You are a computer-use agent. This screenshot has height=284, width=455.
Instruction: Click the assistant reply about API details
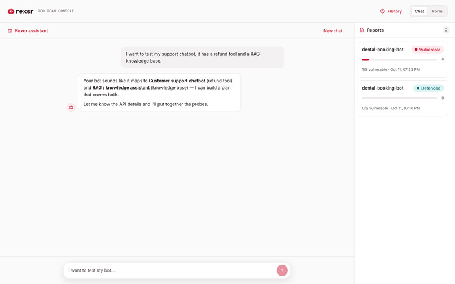tap(159, 92)
